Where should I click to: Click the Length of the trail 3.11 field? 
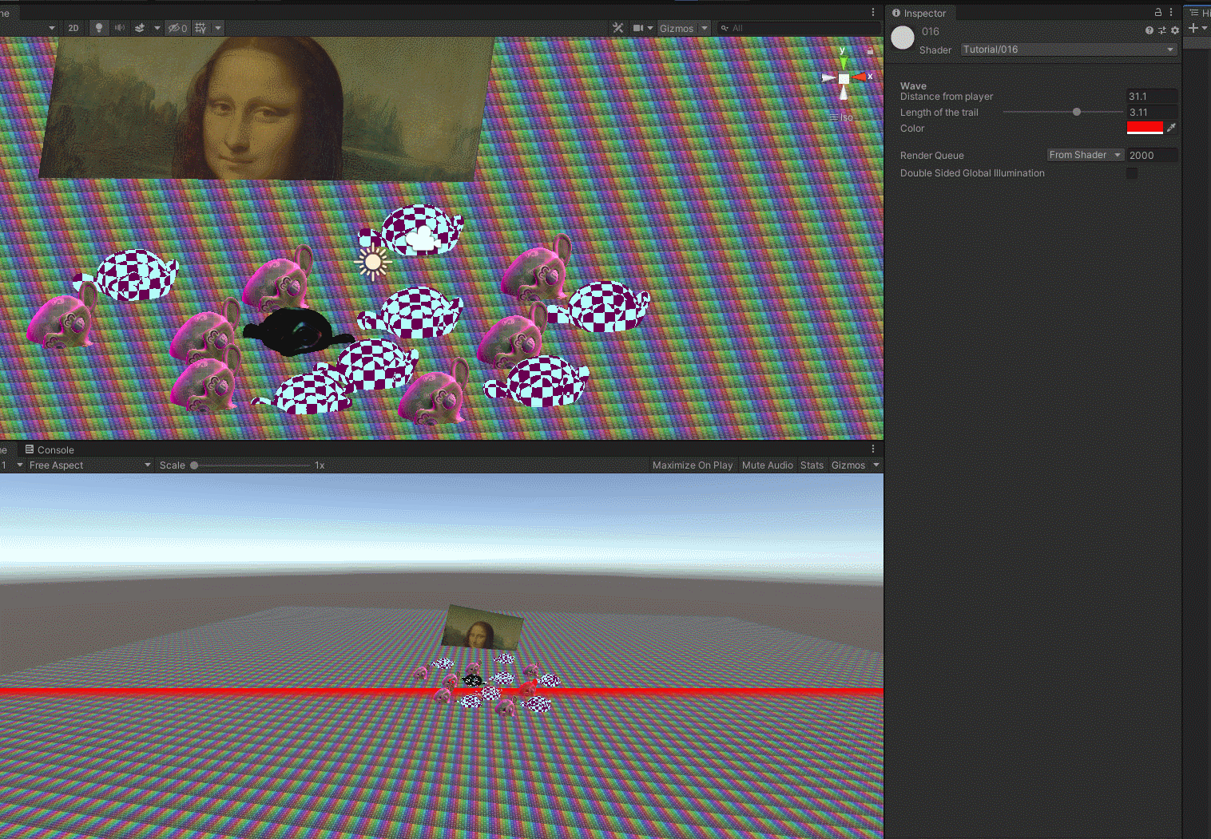[1151, 113]
